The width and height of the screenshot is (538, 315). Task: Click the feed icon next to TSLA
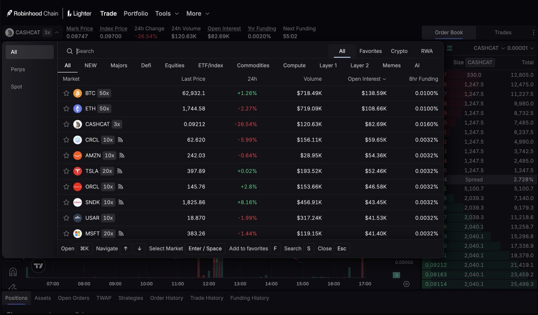[x=120, y=171]
